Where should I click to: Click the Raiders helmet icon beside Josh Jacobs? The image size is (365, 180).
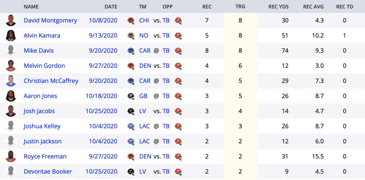[x=131, y=111]
